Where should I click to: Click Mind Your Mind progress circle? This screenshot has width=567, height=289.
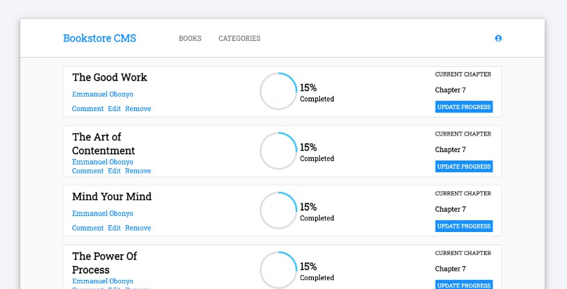coord(278,210)
